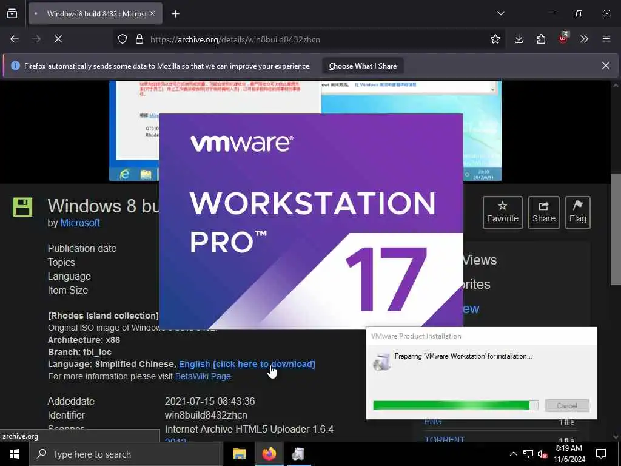Click the muted volume tray icon

[543, 454]
